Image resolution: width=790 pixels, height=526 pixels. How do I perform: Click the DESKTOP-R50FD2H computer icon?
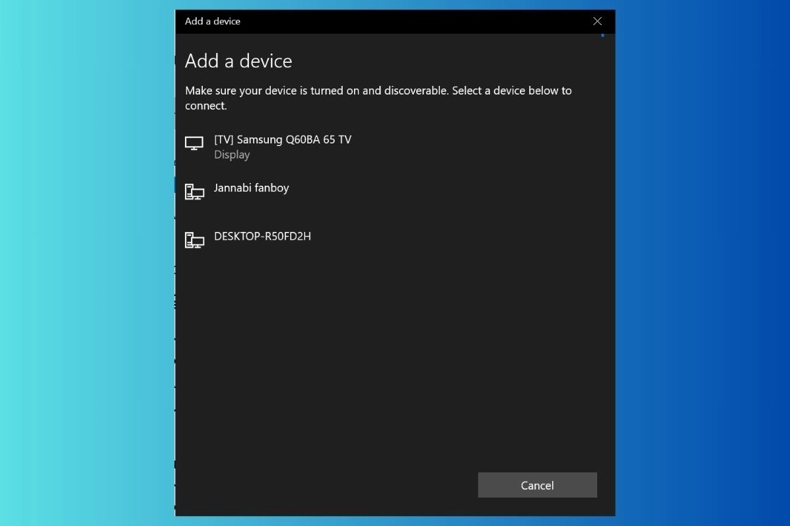(194, 240)
